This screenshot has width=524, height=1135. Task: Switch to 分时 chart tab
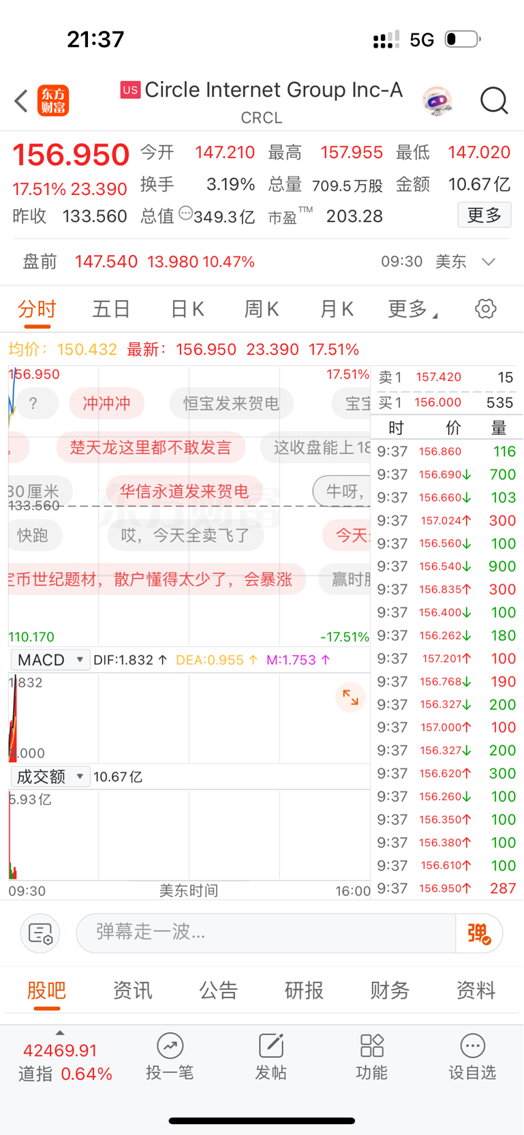click(x=37, y=309)
